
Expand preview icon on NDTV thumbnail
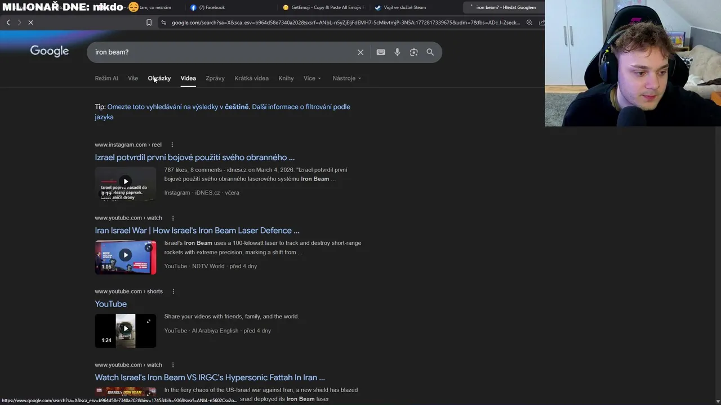click(148, 247)
